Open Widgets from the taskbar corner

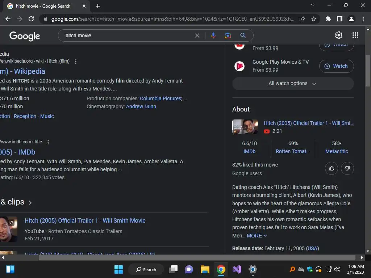click(10, 269)
